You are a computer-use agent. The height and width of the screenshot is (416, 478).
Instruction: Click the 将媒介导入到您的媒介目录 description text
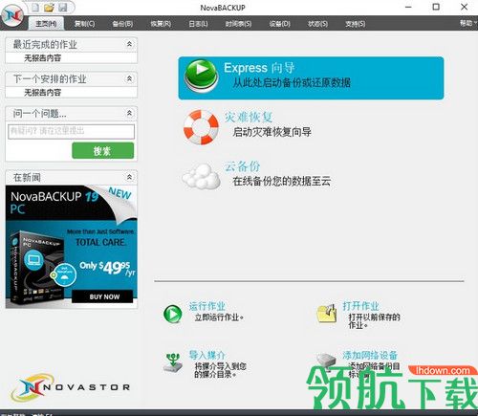point(220,370)
